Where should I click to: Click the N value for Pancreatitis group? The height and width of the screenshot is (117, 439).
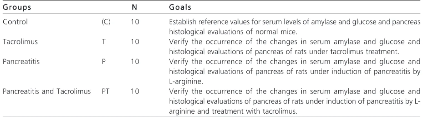[x=135, y=61]
